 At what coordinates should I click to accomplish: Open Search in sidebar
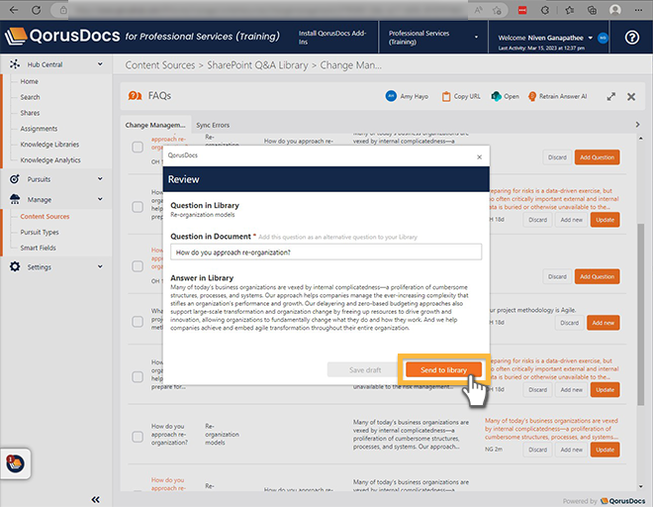[x=30, y=97]
